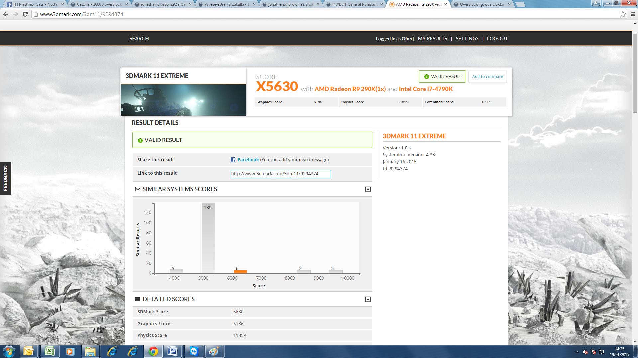
Task: Click the green icon beside the VALID RESULT banner
Action: point(140,140)
